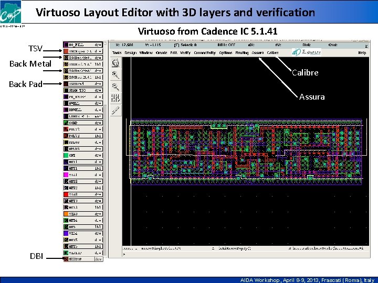The image size is (378, 283).
Task: Click the orange-red TSV layer swatch below NO_FILL
Action: coord(66,51)
